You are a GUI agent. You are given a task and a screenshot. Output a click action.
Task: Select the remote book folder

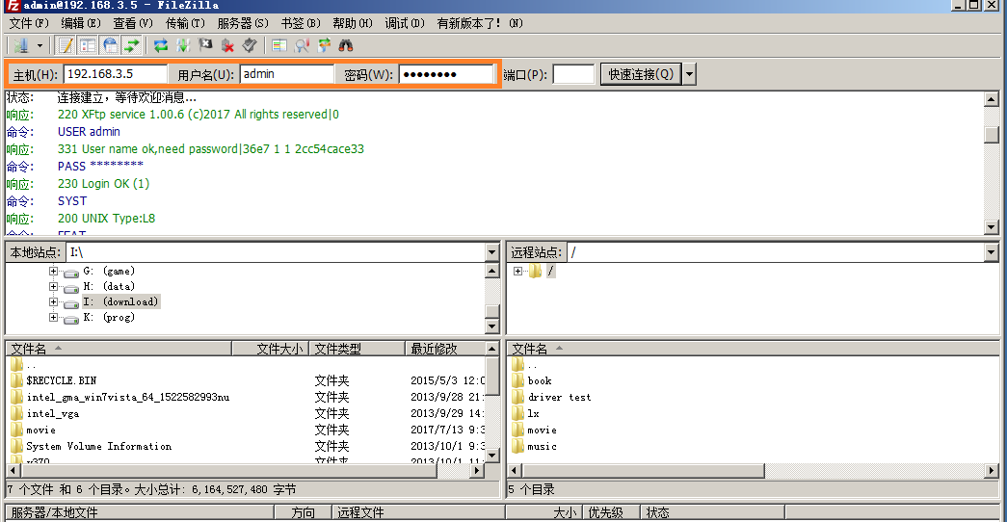click(540, 380)
